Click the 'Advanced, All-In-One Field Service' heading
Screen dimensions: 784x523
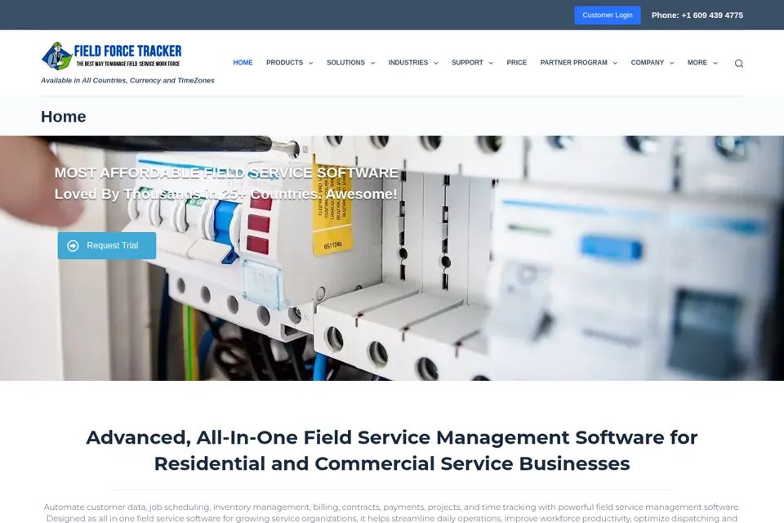(391, 450)
